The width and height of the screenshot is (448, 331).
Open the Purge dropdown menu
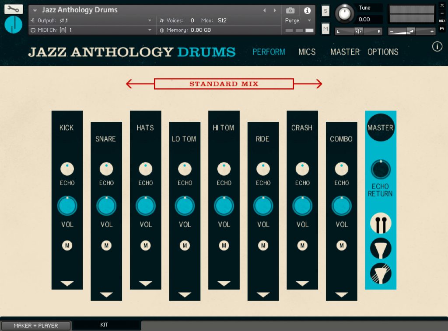[x=297, y=21]
